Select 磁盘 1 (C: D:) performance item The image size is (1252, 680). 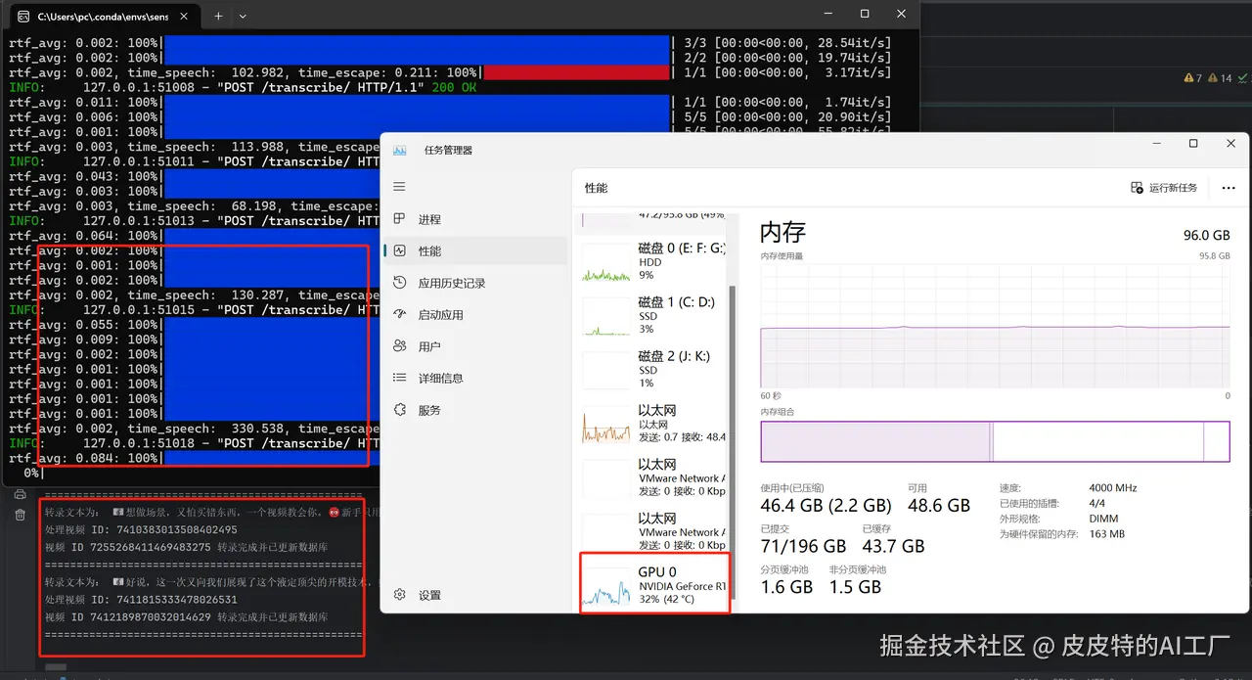pos(653,316)
